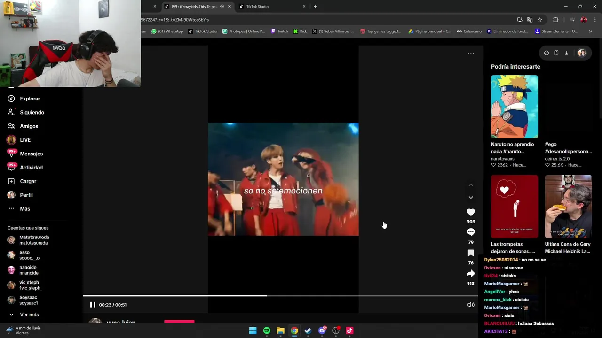The height and width of the screenshot is (338, 602).
Task: Open vic_steph account
Action: coord(30,285)
